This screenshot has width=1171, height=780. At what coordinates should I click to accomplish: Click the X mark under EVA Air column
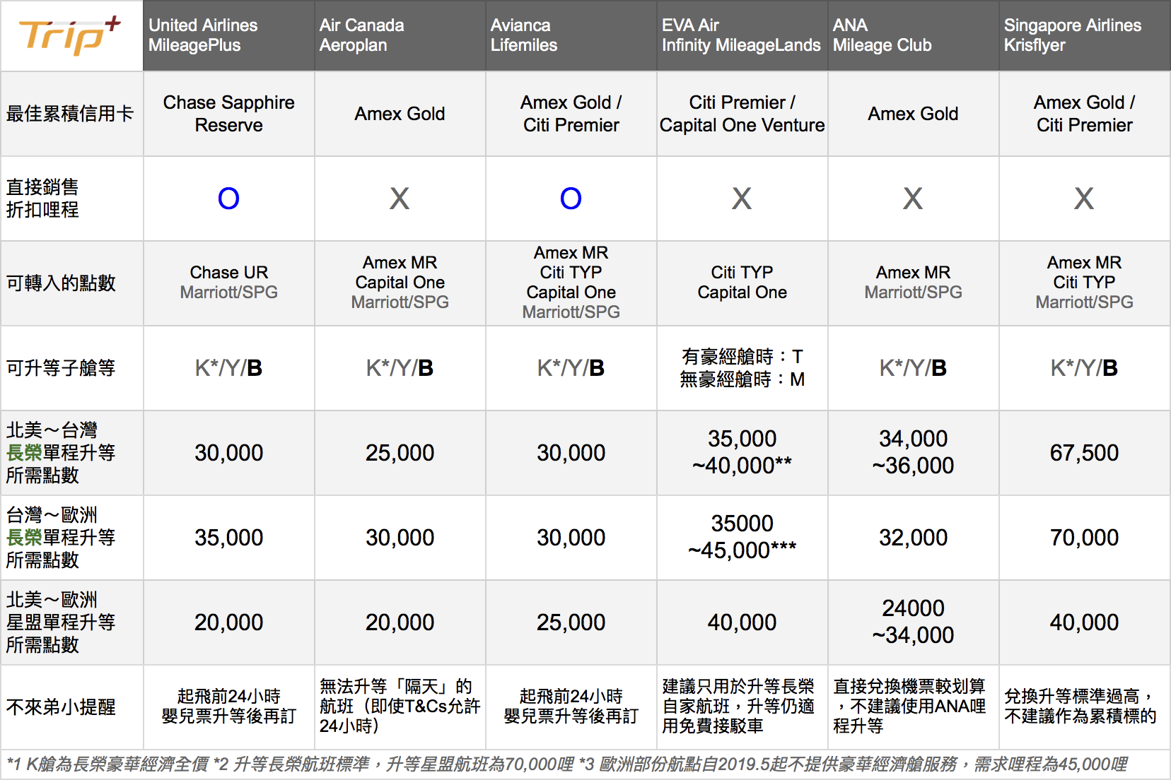pos(742,199)
